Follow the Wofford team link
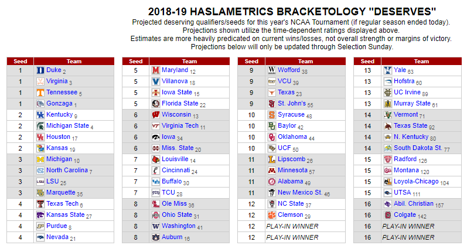Image resolution: width=467 pixels, height=252 pixels. (289, 70)
